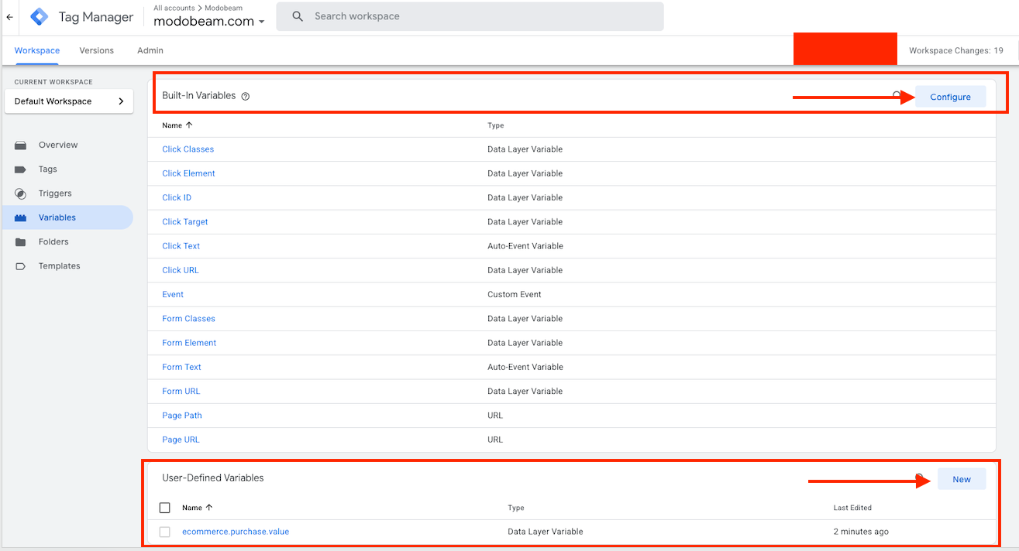The height and width of the screenshot is (551, 1019).
Task: Open the Page URL variable link
Action: coord(181,440)
